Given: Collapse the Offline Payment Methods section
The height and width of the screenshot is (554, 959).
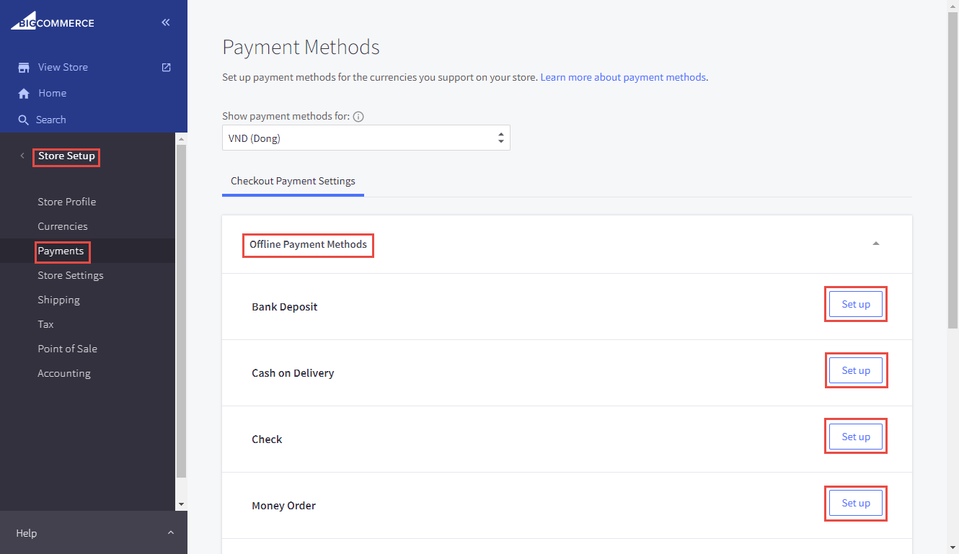Looking at the screenshot, I should tap(875, 244).
